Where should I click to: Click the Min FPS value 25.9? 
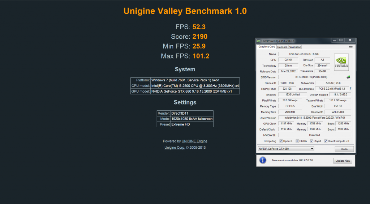[x=199, y=46]
